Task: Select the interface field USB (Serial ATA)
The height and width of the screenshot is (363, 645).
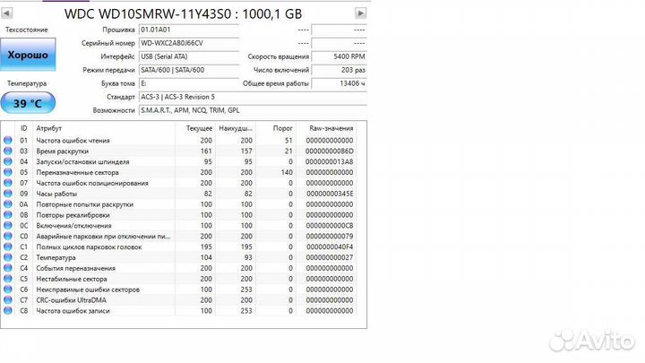Action: (x=189, y=56)
